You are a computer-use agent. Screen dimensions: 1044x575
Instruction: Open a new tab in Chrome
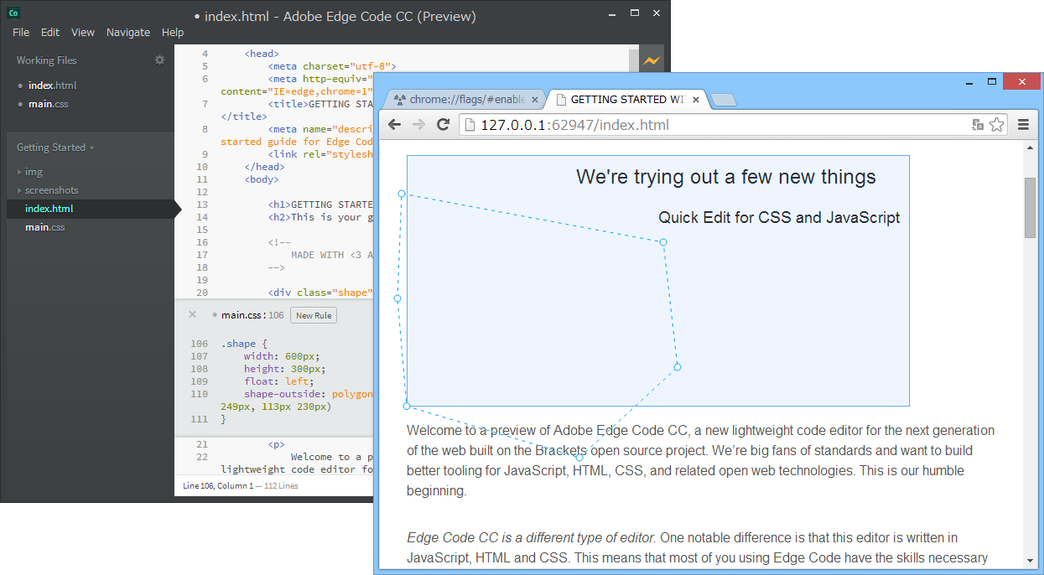pos(723,98)
